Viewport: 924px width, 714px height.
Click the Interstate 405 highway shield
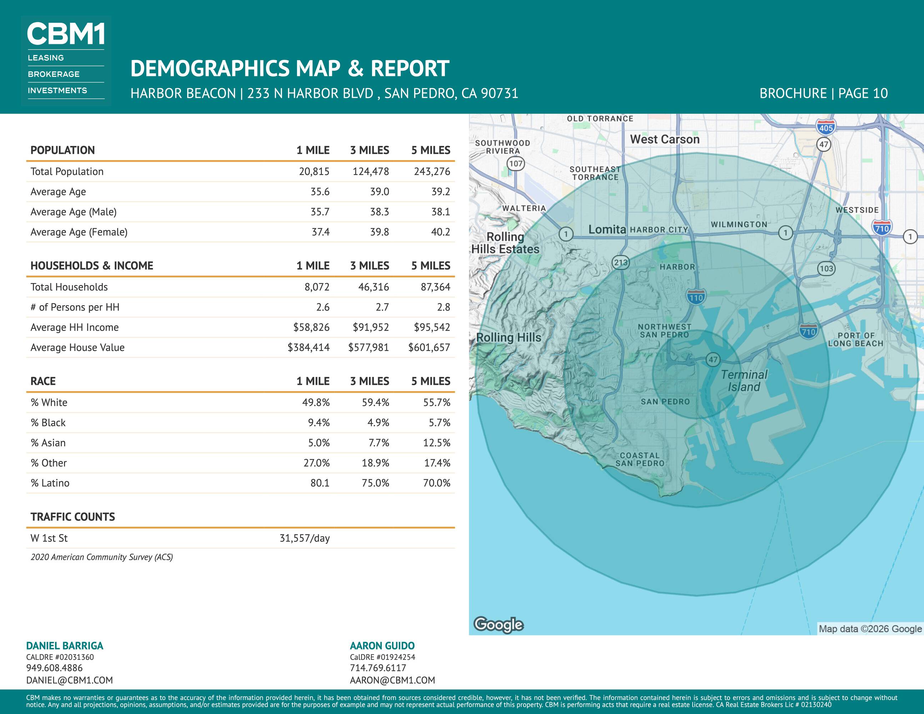point(825,128)
